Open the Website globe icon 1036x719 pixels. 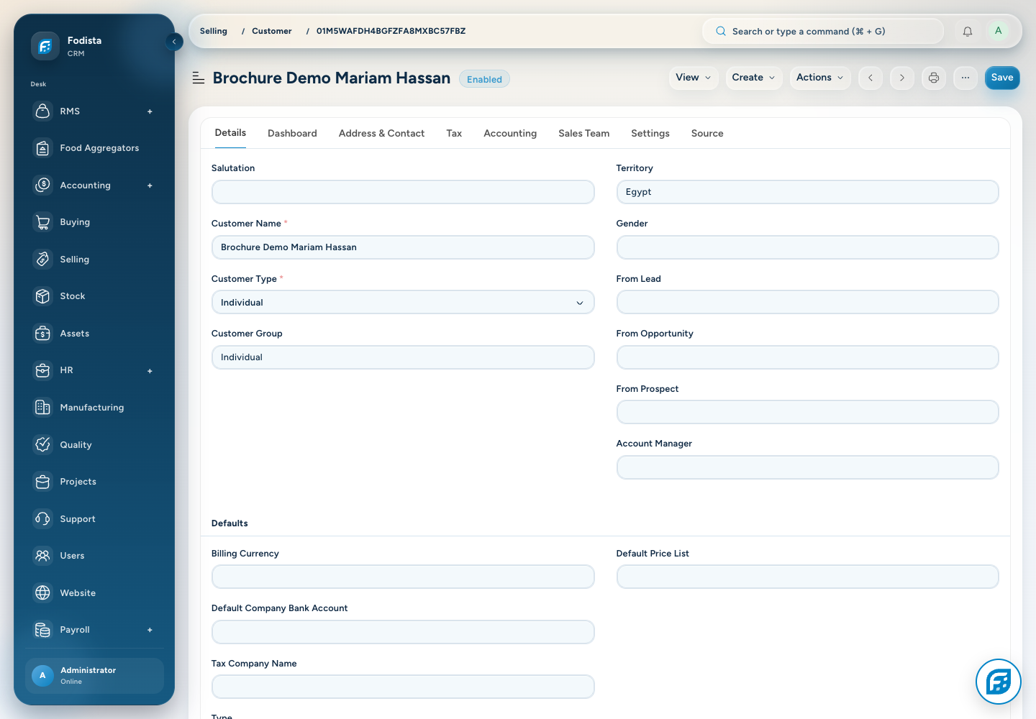coord(43,592)
